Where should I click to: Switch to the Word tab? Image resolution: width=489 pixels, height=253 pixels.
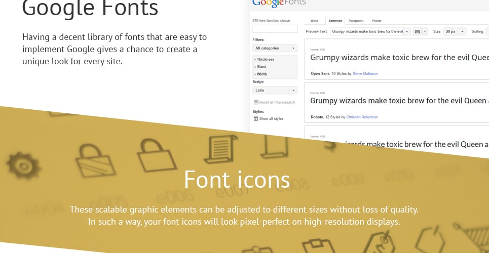[314, 21]
